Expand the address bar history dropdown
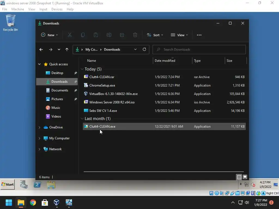The image size is (279, 209). [x=135, y=50]
